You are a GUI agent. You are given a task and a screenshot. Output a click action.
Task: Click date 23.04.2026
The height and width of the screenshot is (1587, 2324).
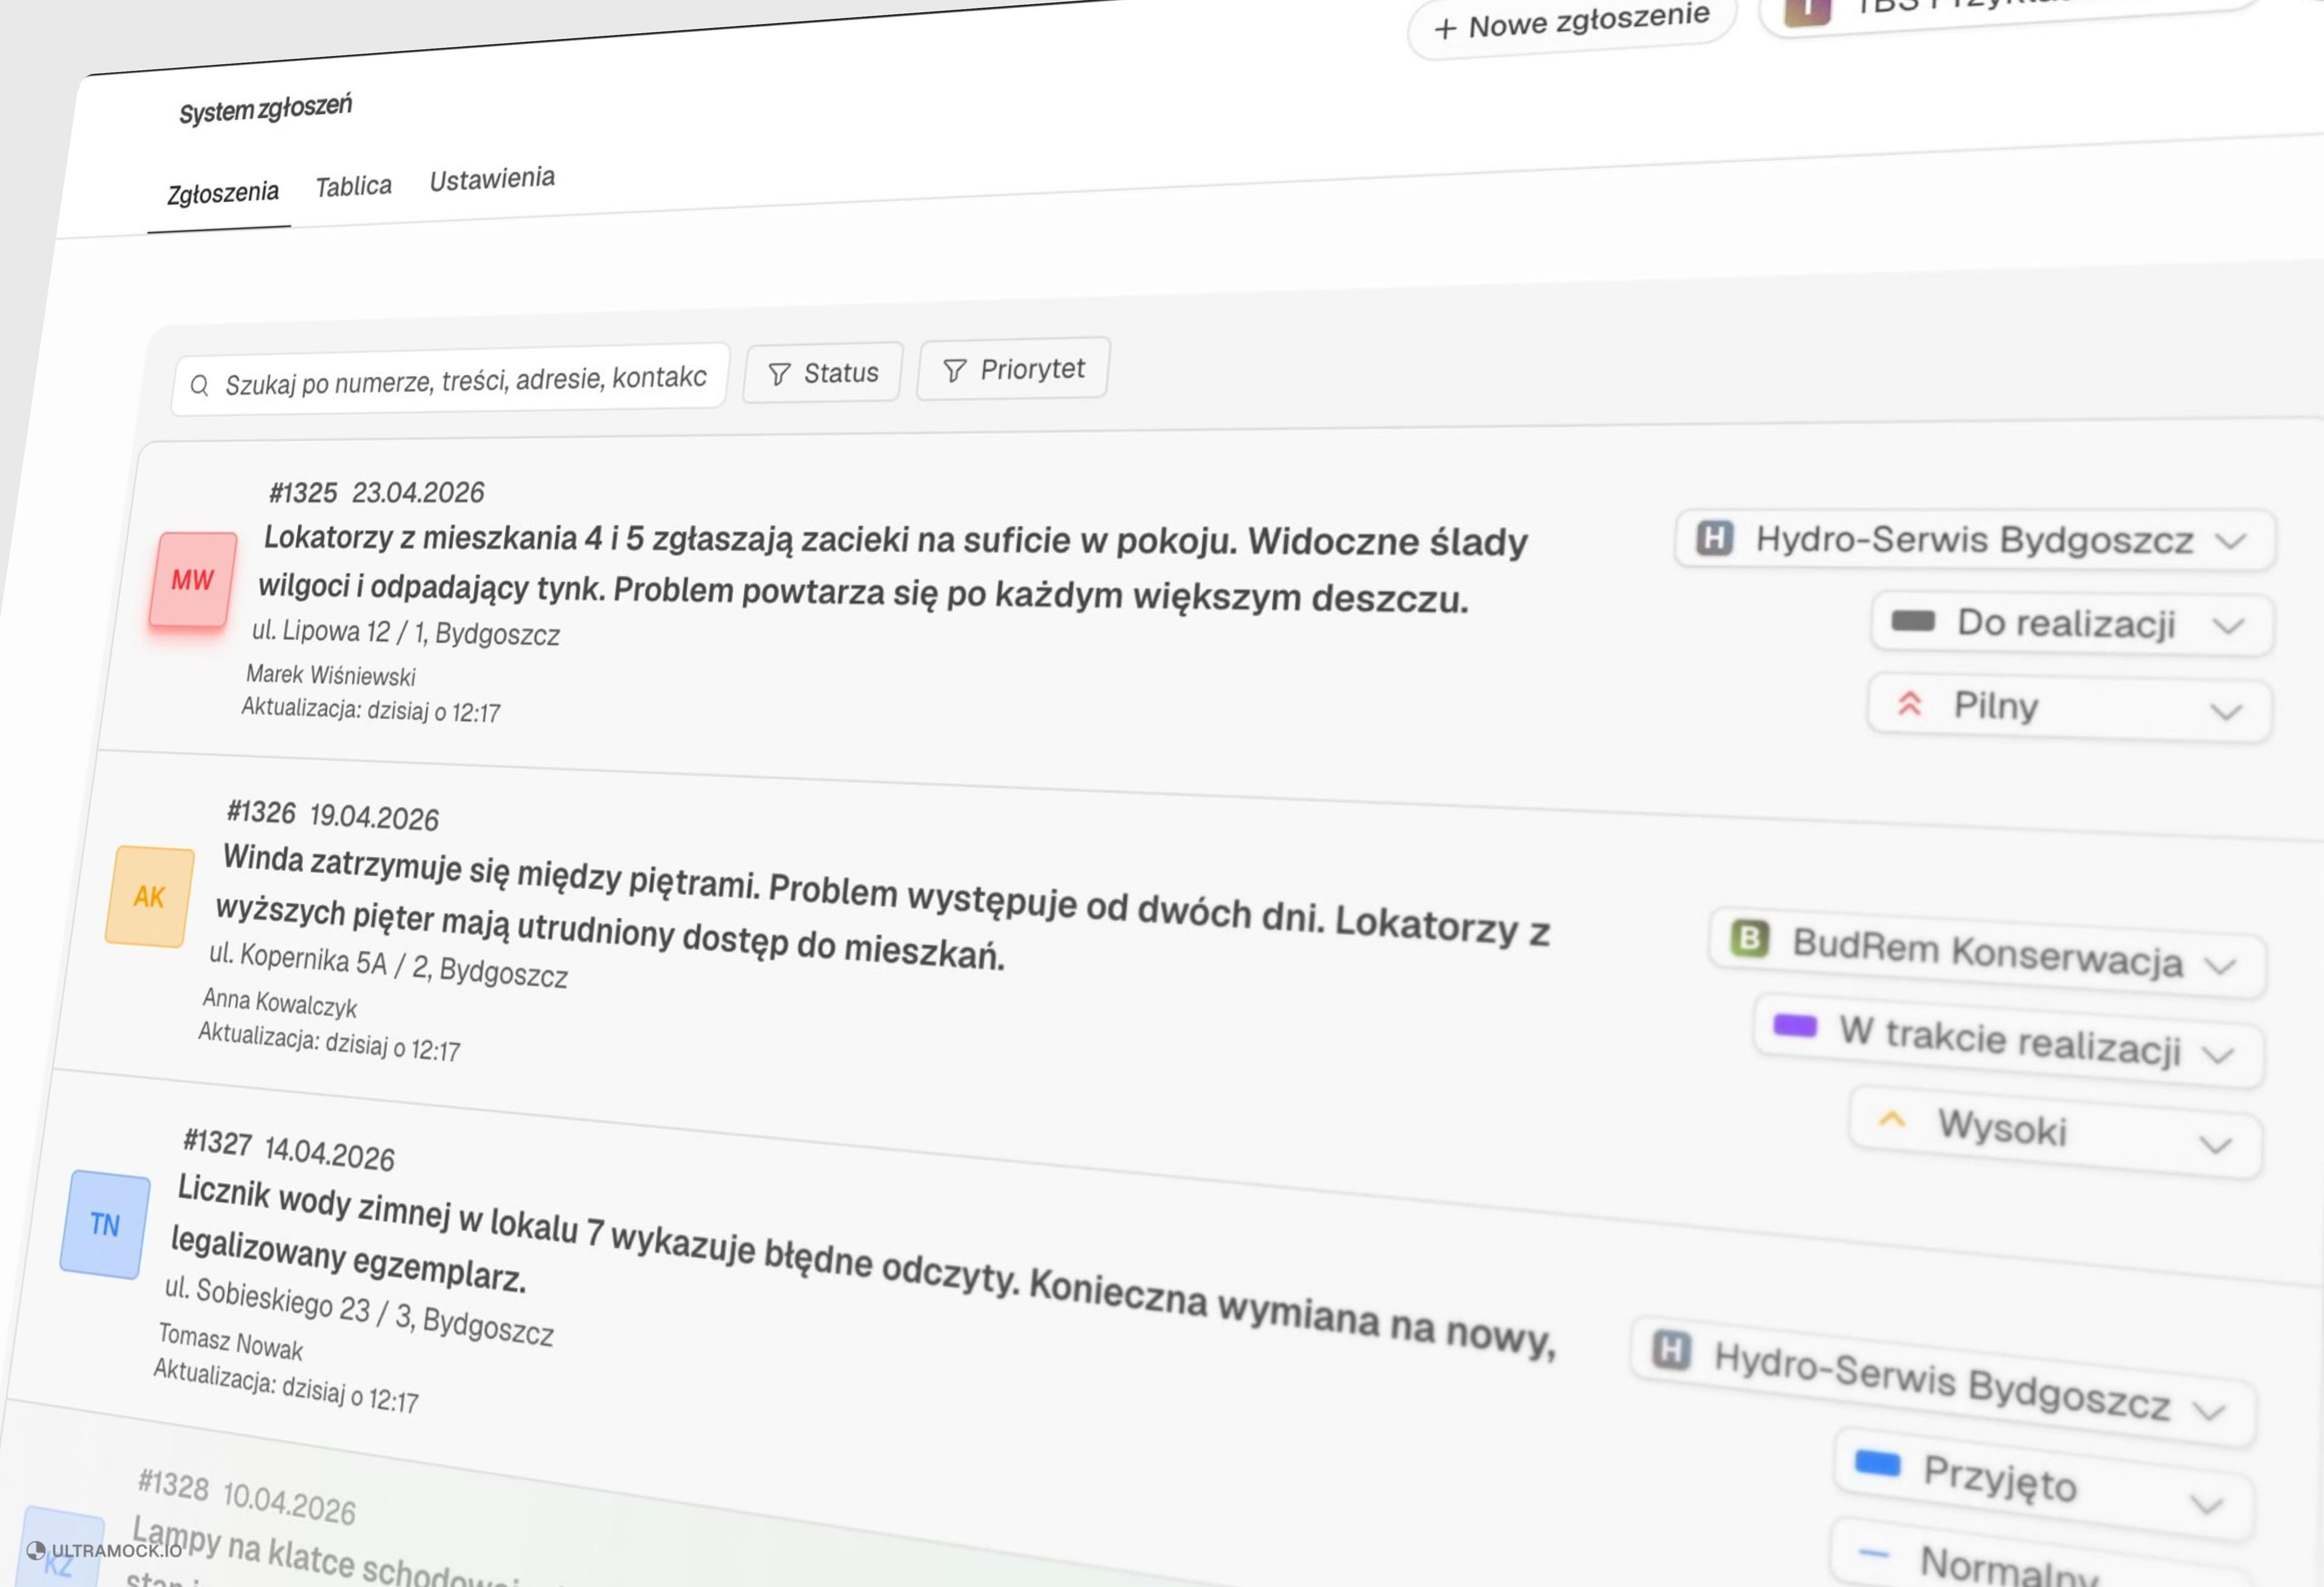pos(418,492)
